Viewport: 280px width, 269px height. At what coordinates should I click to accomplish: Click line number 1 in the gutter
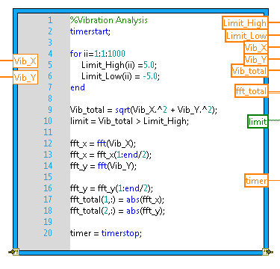point(50,20)
